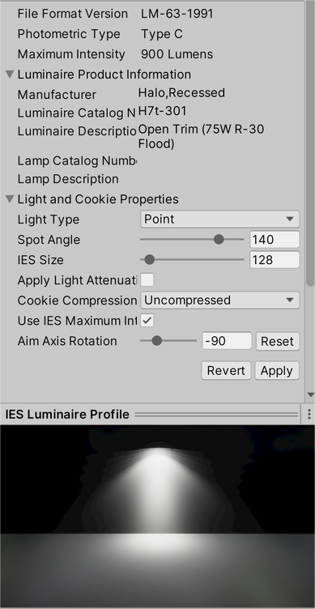Click the Aim Axis Rotation slider handle
This screenshot has height=609, width=315.
tap(156, 341)
